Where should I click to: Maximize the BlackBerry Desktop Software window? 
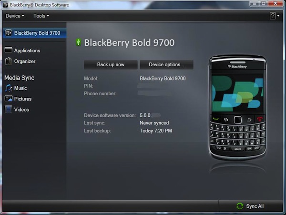point(264,4)
